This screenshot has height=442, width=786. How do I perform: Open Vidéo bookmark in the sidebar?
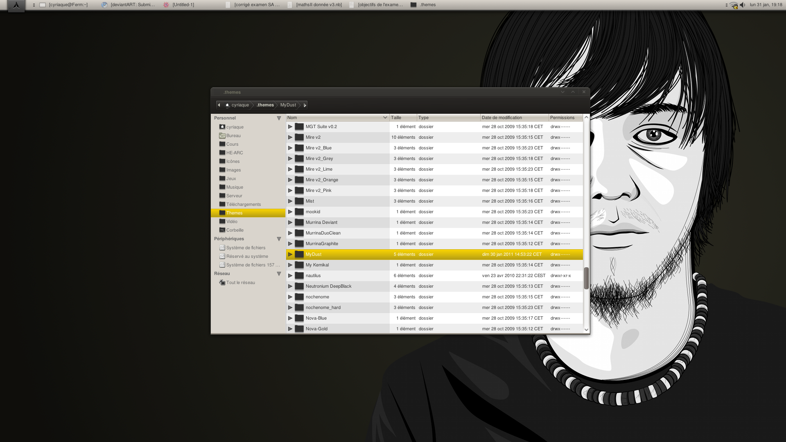coord(248,222)
